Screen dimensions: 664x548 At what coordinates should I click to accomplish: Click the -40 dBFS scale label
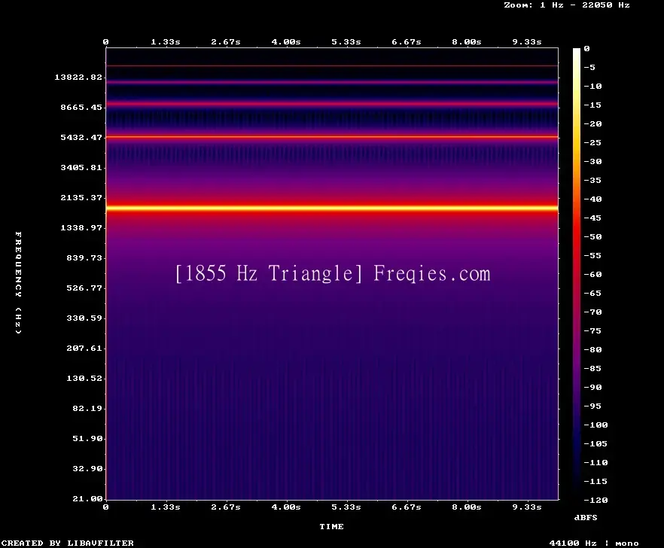592,199
